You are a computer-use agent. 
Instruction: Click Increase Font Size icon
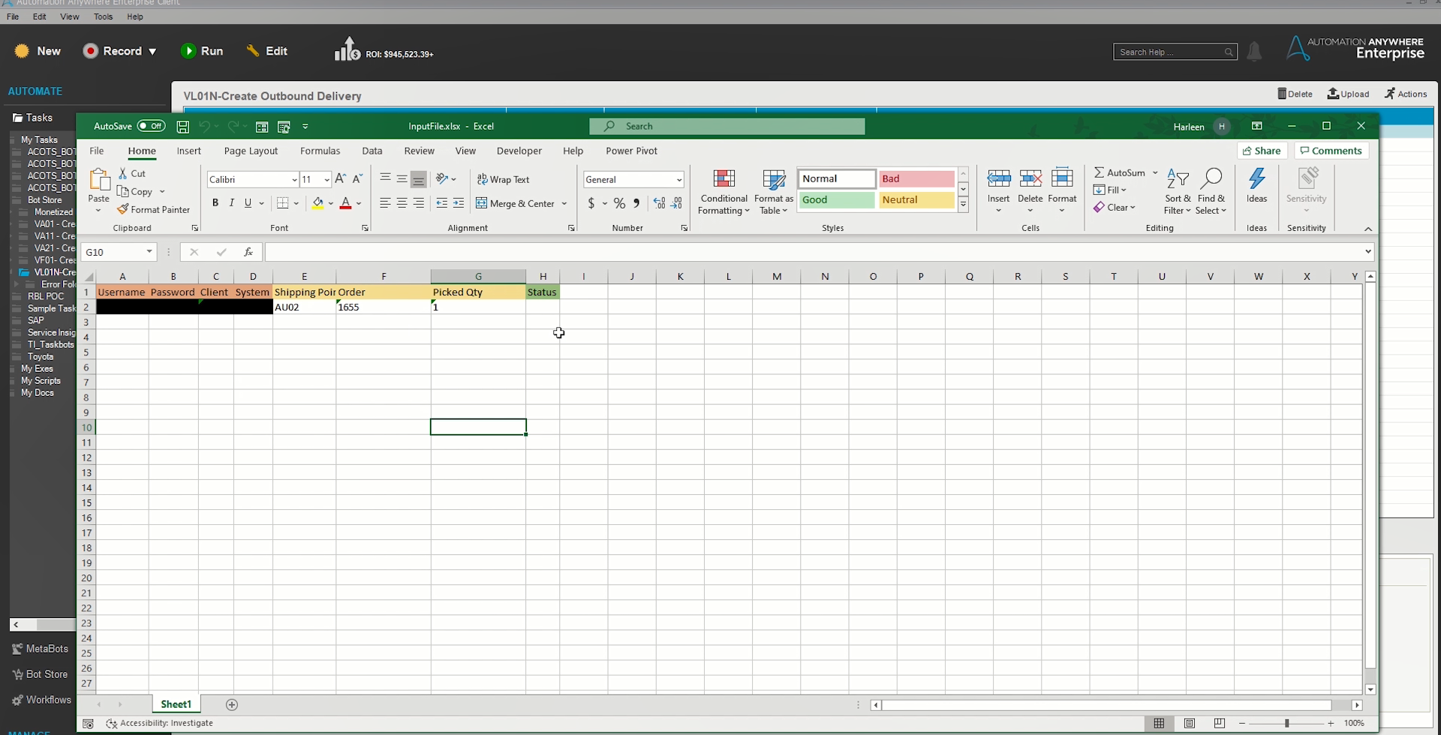pos(341,179)
